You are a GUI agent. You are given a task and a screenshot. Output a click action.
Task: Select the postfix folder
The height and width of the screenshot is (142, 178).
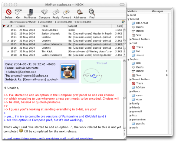140,123
